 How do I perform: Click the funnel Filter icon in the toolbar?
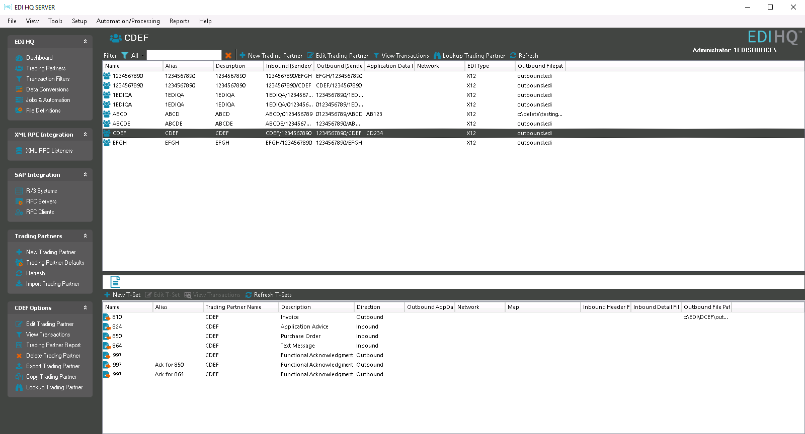tap(124, 55)
